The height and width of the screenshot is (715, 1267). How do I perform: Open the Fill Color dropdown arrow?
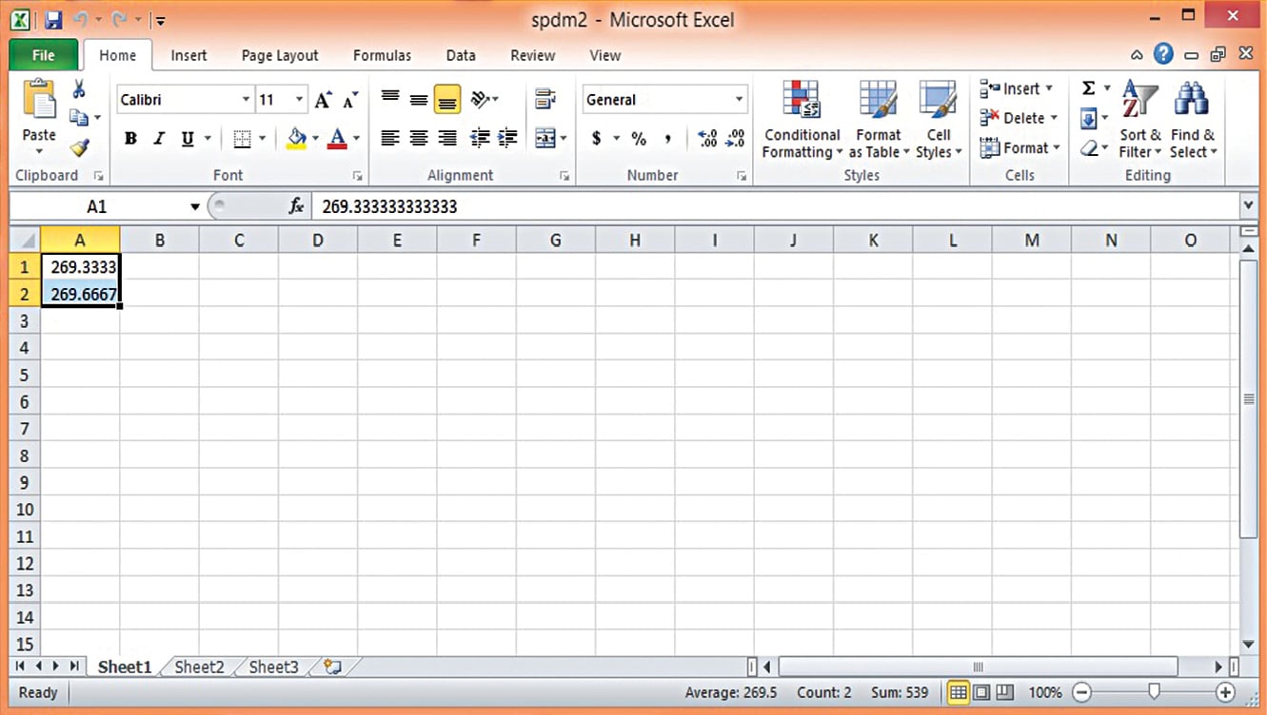(314, 138)
